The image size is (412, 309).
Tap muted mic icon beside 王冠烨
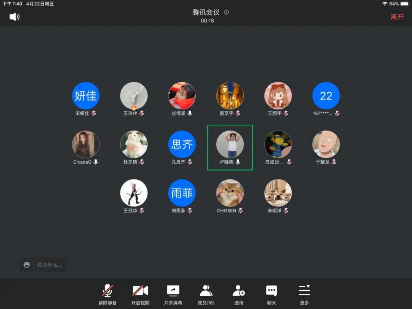[x=142, y=211]
